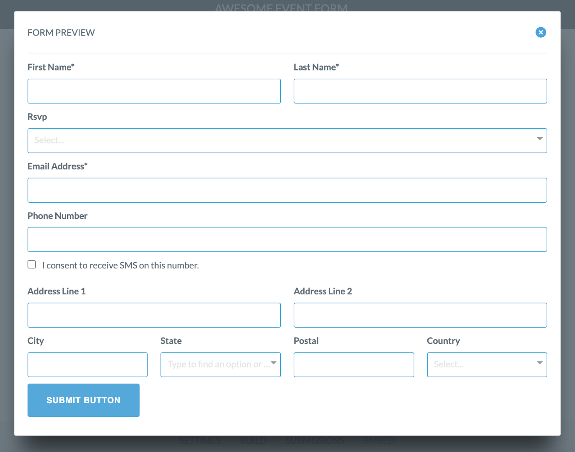Click the Submit Button

pos(83,400)
